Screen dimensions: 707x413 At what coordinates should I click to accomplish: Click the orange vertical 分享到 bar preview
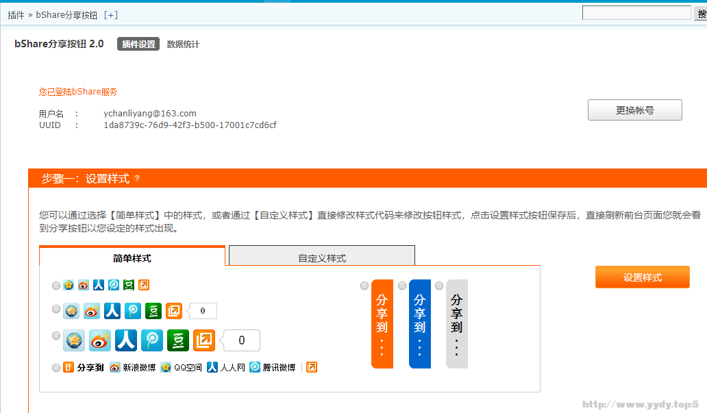point(382,324)
